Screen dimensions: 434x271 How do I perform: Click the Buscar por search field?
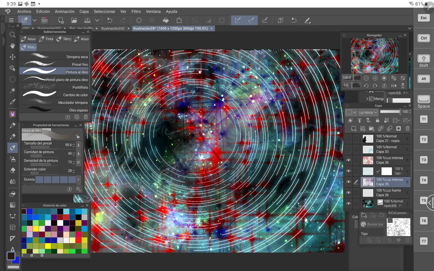pos(372,224)
